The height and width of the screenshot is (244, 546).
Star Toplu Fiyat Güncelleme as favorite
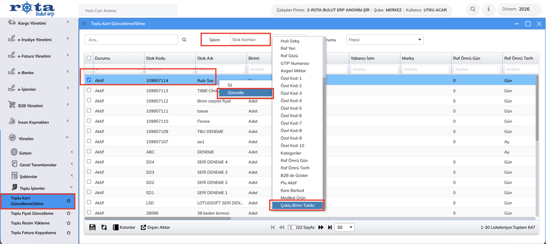point(69,213)
